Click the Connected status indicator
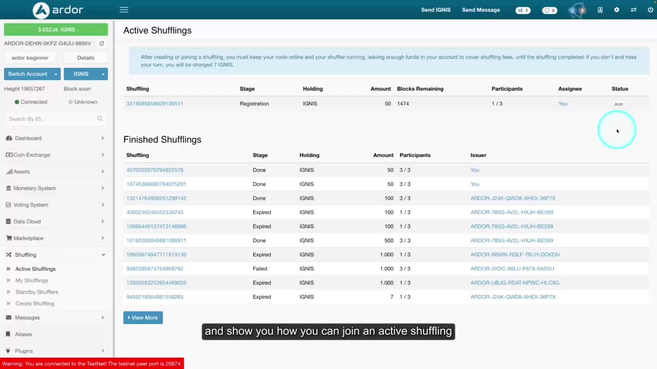The height and width of the screenshot is (369, 657). click(31, 102)
